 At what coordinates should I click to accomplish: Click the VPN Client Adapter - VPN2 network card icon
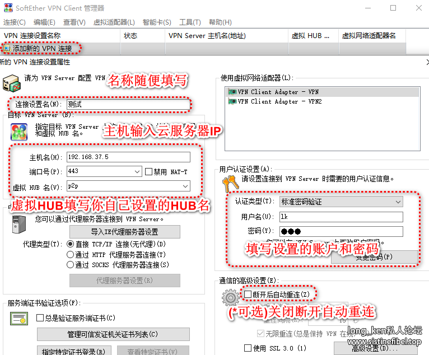[232, 101]
